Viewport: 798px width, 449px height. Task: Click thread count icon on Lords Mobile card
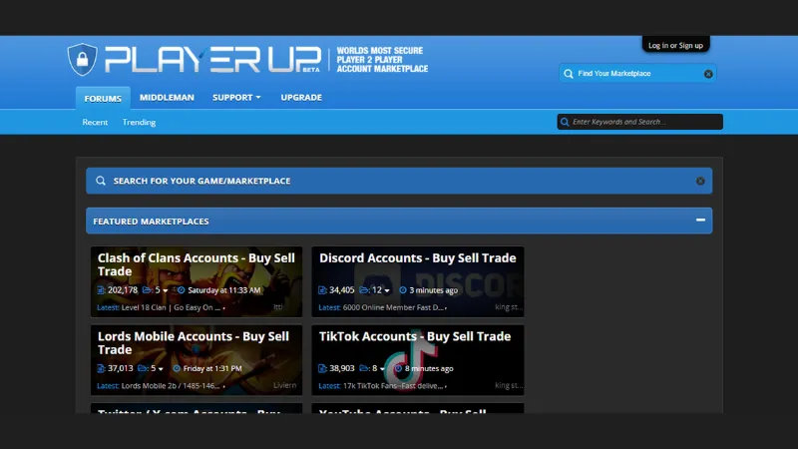point(101,368)
